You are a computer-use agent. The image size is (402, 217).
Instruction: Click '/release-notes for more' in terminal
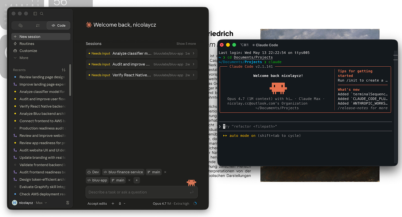(363, 108)
